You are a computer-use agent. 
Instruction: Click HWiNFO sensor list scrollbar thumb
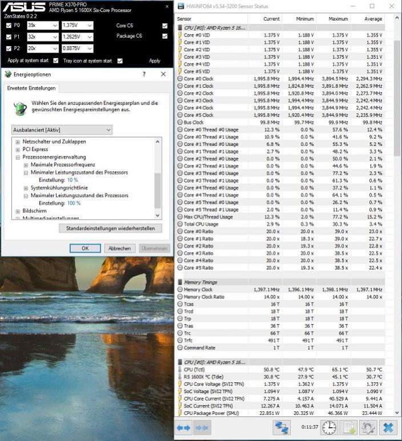(397, 98)
